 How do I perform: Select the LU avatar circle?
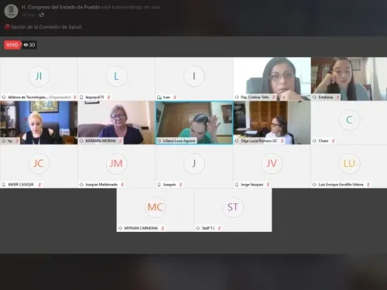pos(349,163)
